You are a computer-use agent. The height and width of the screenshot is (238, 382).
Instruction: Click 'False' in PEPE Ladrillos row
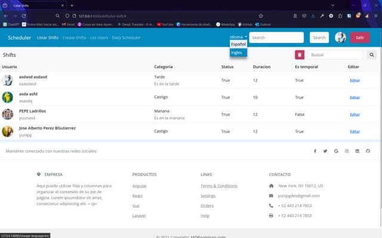[300, 115]
